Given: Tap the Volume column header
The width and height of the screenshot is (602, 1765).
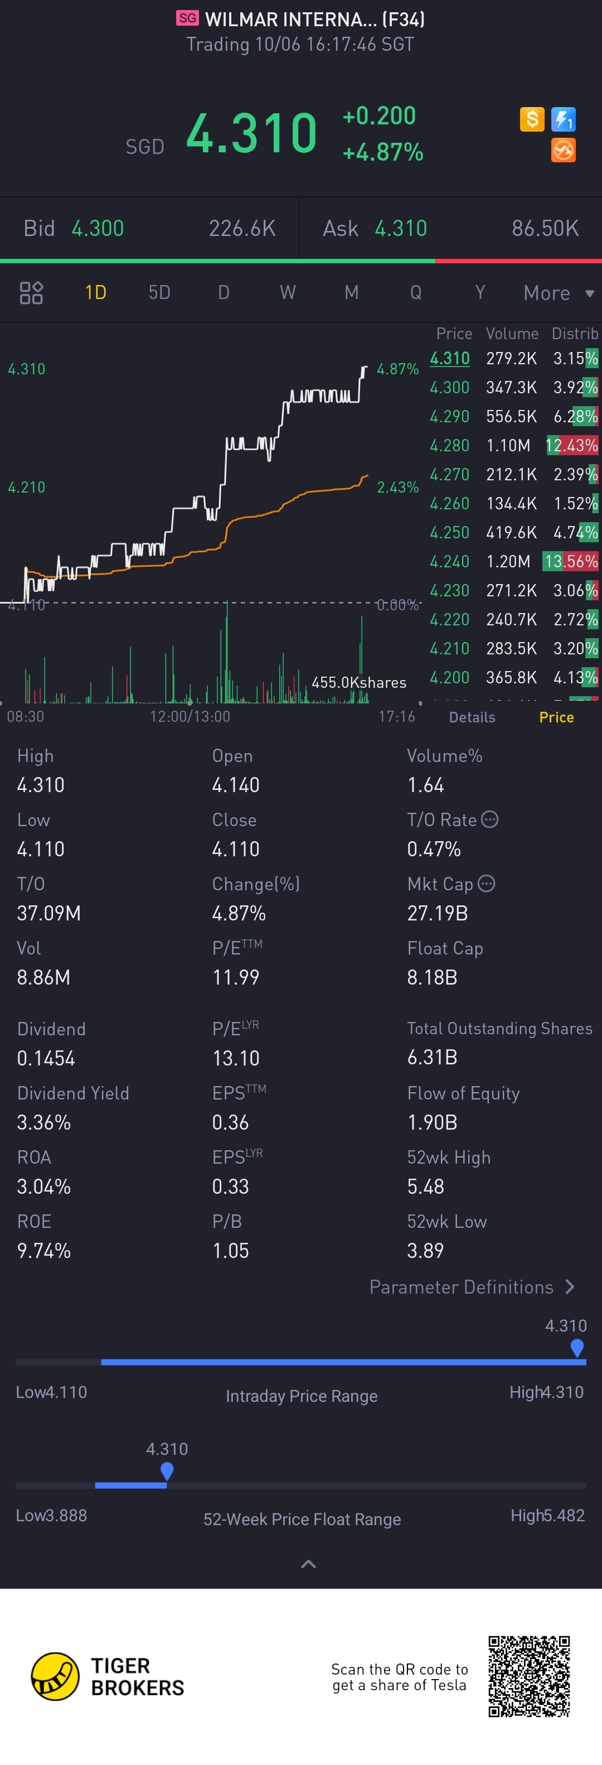Looking at the screenshot, I should (512, 334).
